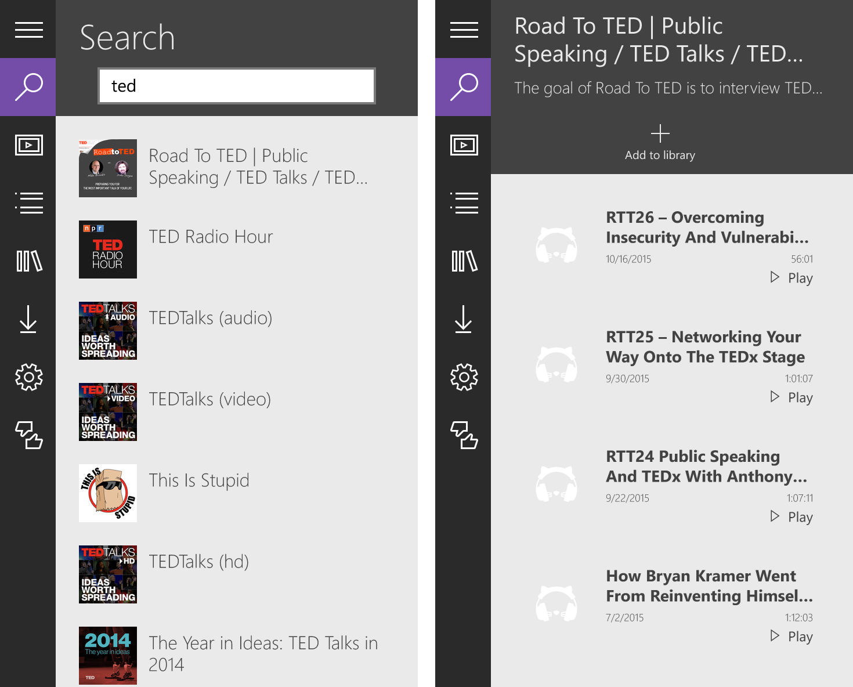Image resolution: width=853 pixels, height=687 pixels.
Task: Open Settings gear in left sidebar
Action: click(x=28, y=377)
